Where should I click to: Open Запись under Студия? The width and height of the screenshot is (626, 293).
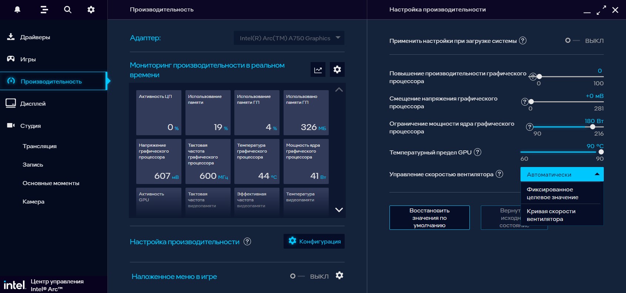click(x=33, y=164)
